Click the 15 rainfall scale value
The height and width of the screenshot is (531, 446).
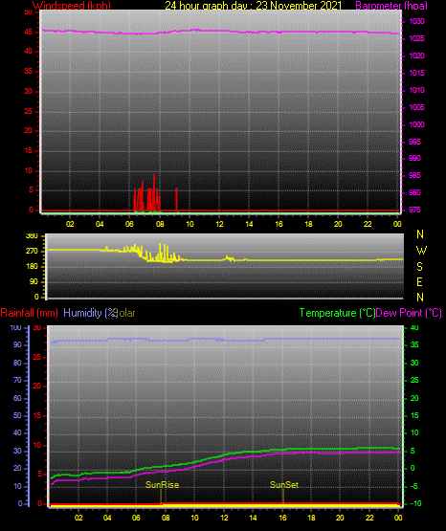[x=37, y=415]
